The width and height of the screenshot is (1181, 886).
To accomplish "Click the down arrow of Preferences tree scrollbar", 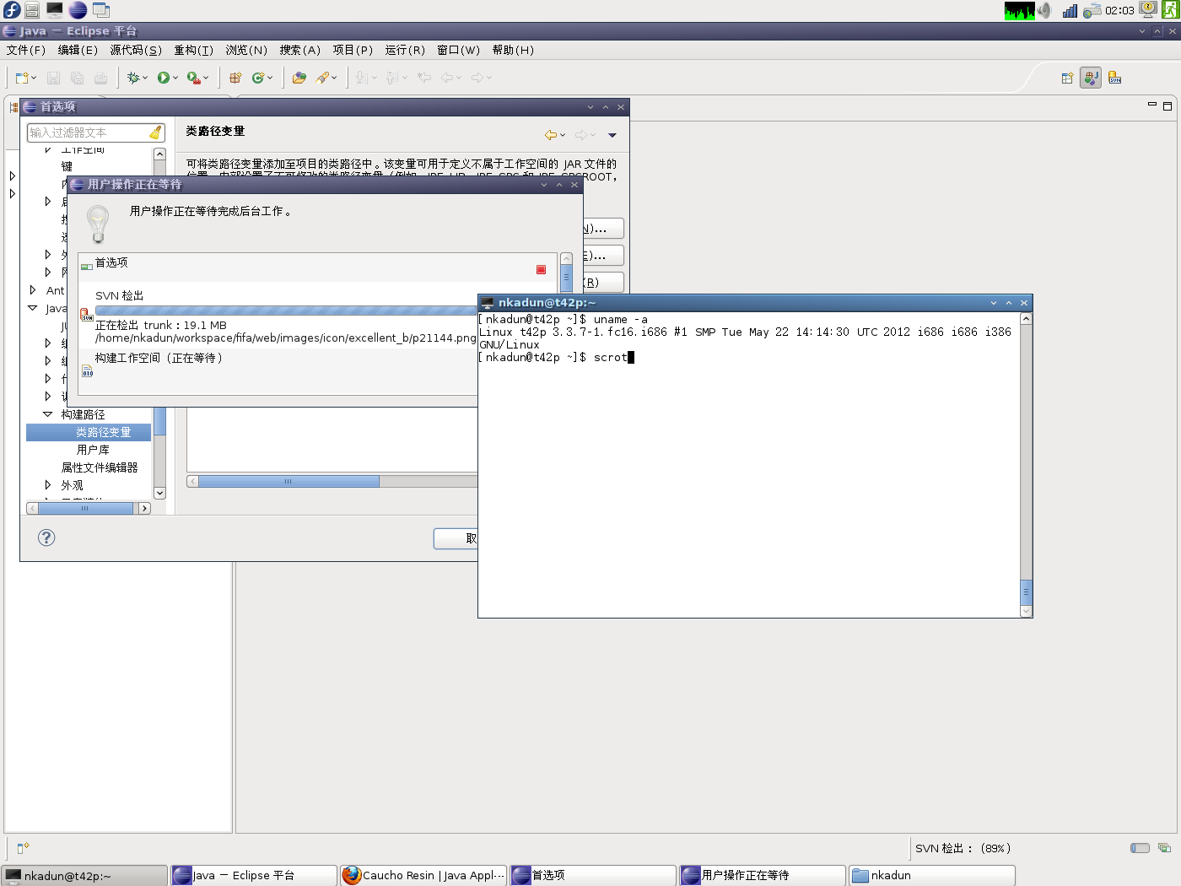I will pos(159,493).
